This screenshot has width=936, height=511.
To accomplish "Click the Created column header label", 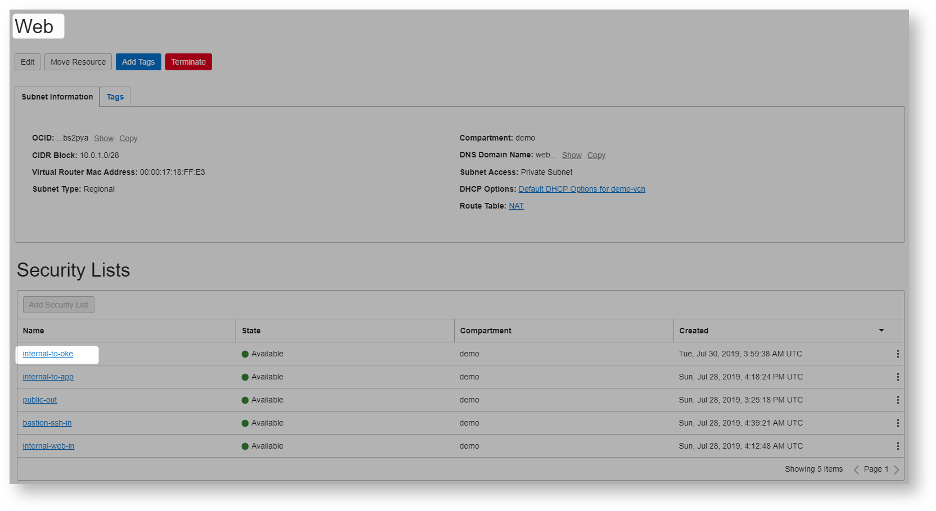I will coord(694,331).
